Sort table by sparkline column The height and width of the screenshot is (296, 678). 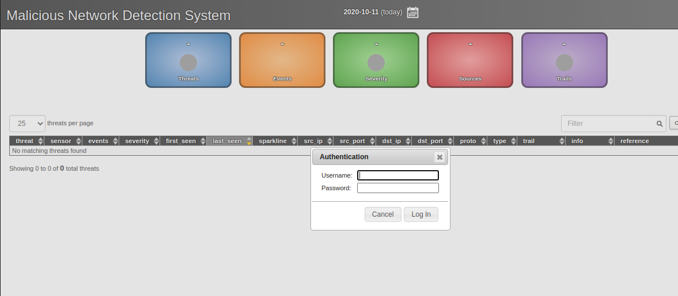[x=275, y=141]
